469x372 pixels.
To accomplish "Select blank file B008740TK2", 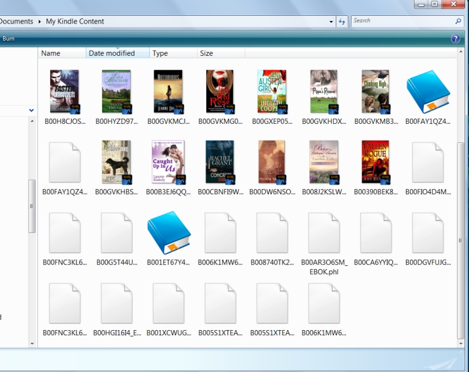I will 272,239.
